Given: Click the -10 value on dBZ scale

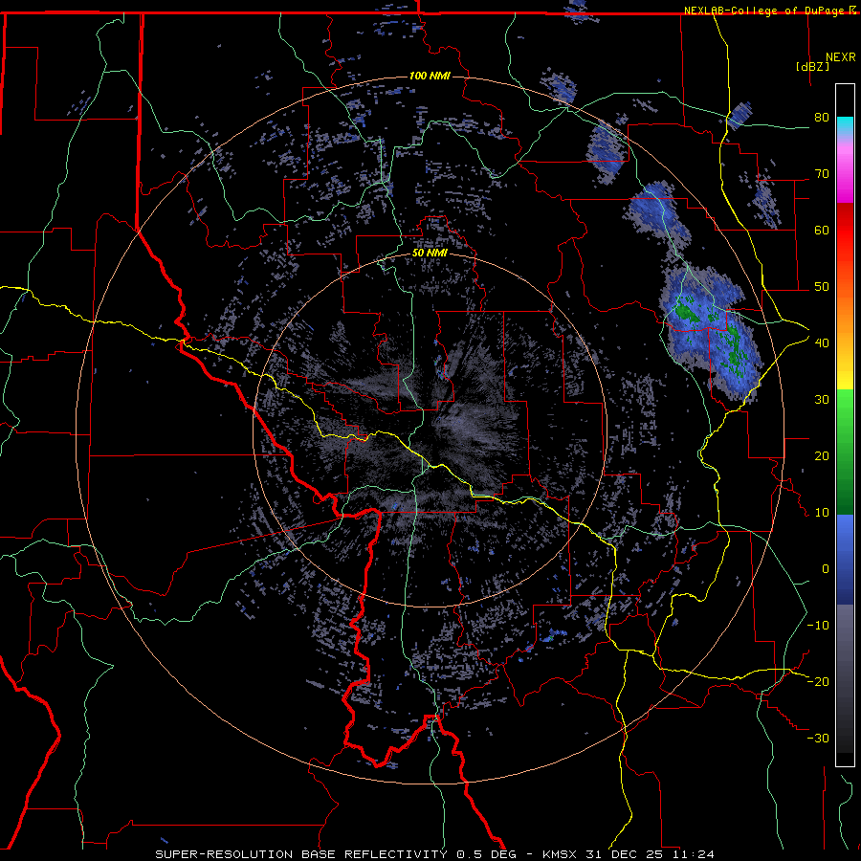Looking at the screenshot, I should click(818, 626).
